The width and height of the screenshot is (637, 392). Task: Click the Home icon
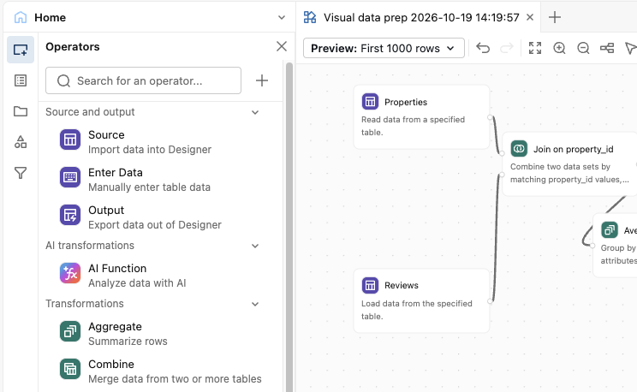point(21,17)
